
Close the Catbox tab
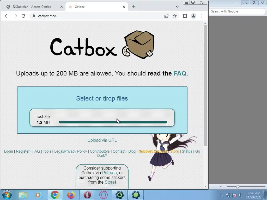tap(124, 7)
